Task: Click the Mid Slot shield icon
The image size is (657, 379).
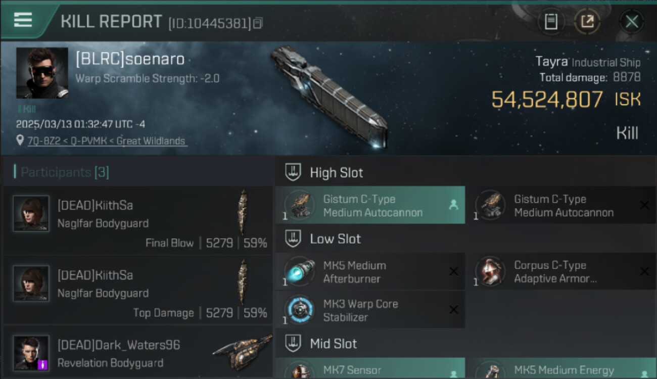Action: click(x=293, y=344)
